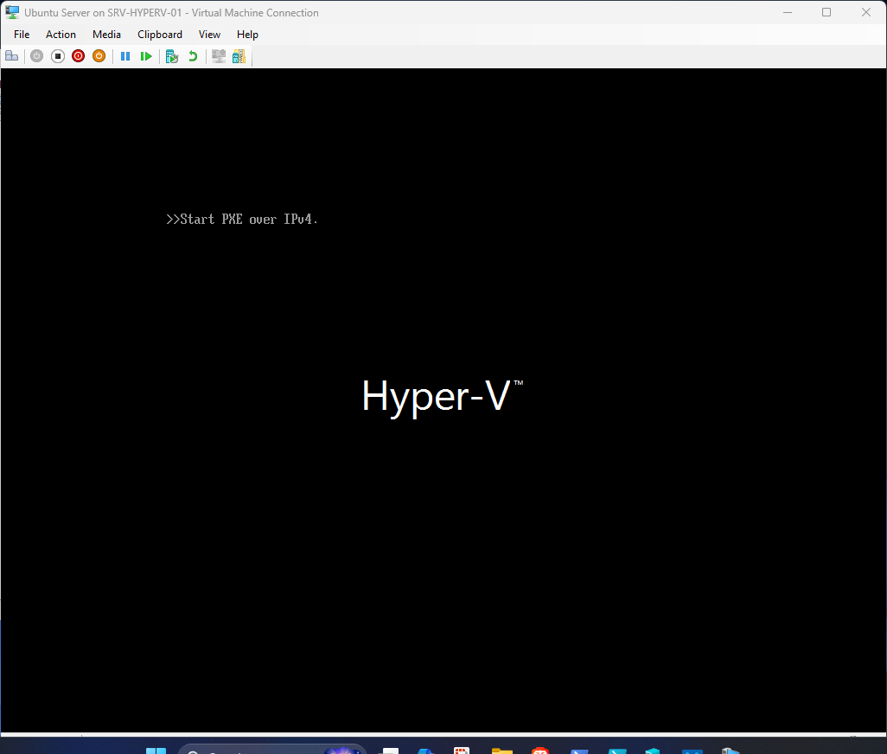Image resolution: width=887 pixels, height=754 pixels.
Task: Send Ctrl+Alt+Delete to the virtual machine
Action: click(12, 56)
